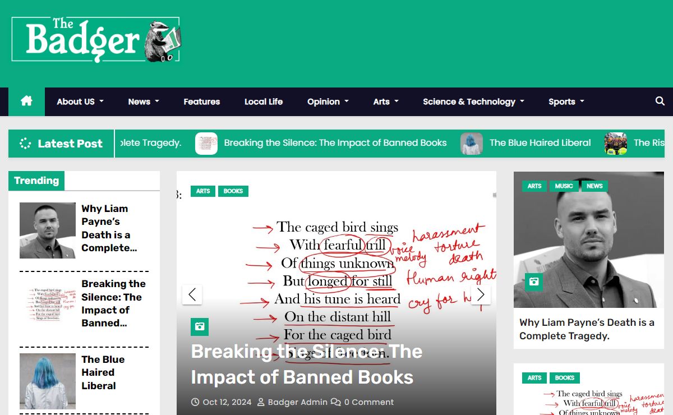Open the Local Life page
Screen dimensions: 673x415
(263, 102)
